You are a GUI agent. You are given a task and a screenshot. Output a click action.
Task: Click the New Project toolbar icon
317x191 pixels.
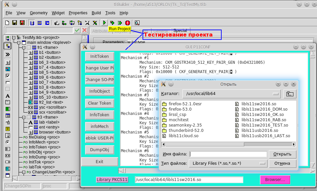coord(7,23)
